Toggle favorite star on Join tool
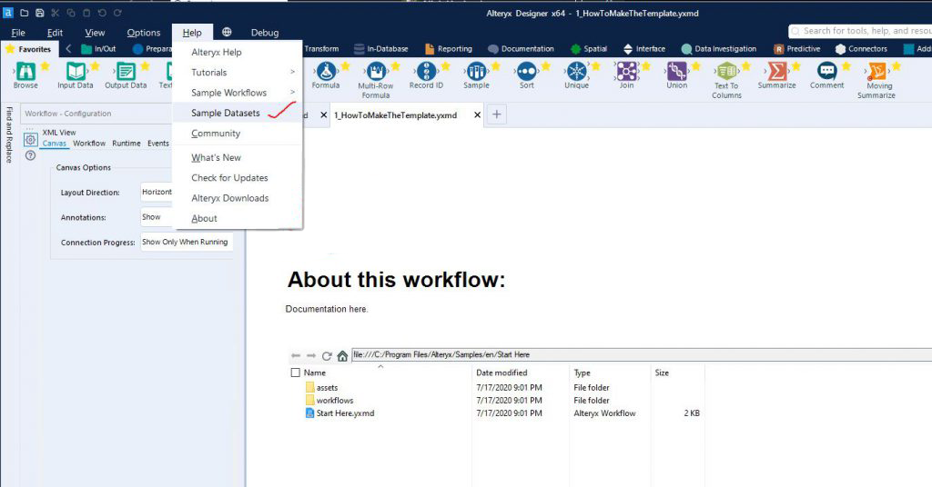Screen dimensions: 932x487 [x=645, y=65]
